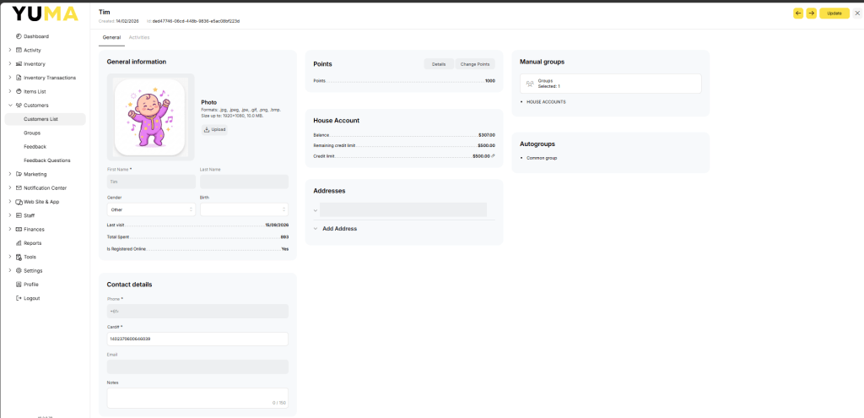Click the Activity sidebar icon
This screenshot has width=864, height=418.
coord(19,50)
